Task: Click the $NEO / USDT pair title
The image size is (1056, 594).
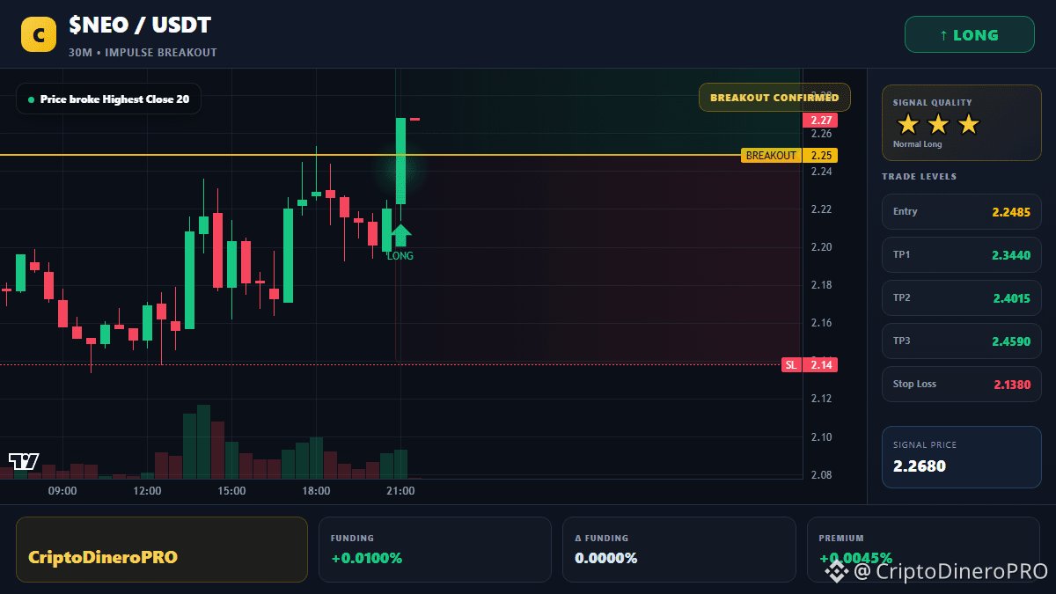Action: pyautogui.click(x=140, y=26)
